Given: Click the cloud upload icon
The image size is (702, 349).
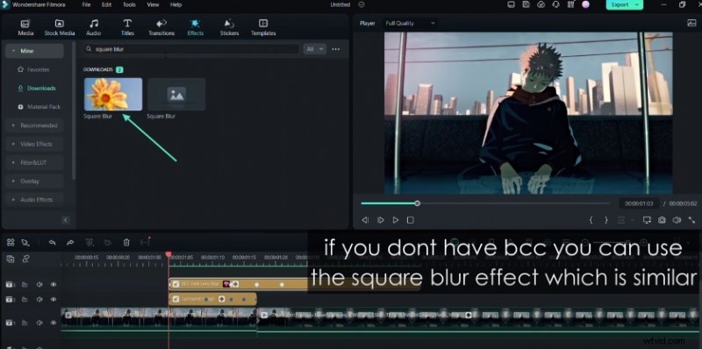Looking at the screenshot, I should [541, 4].
